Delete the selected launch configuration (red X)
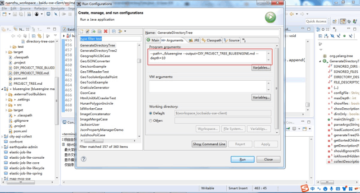 click(105, 31)
